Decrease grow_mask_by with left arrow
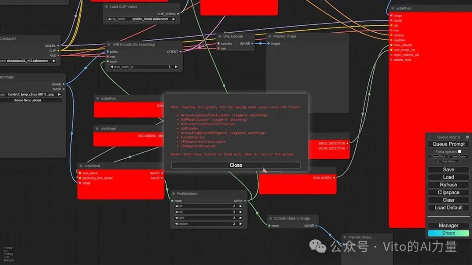 111,67
